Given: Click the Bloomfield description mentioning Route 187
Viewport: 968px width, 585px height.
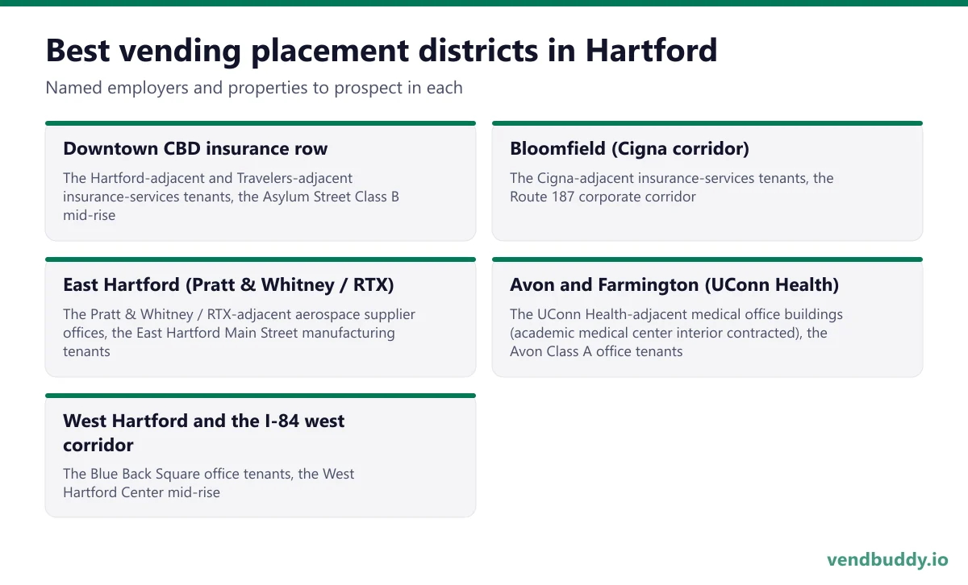Looking at the screenshot, I should (x=672, y=187).
